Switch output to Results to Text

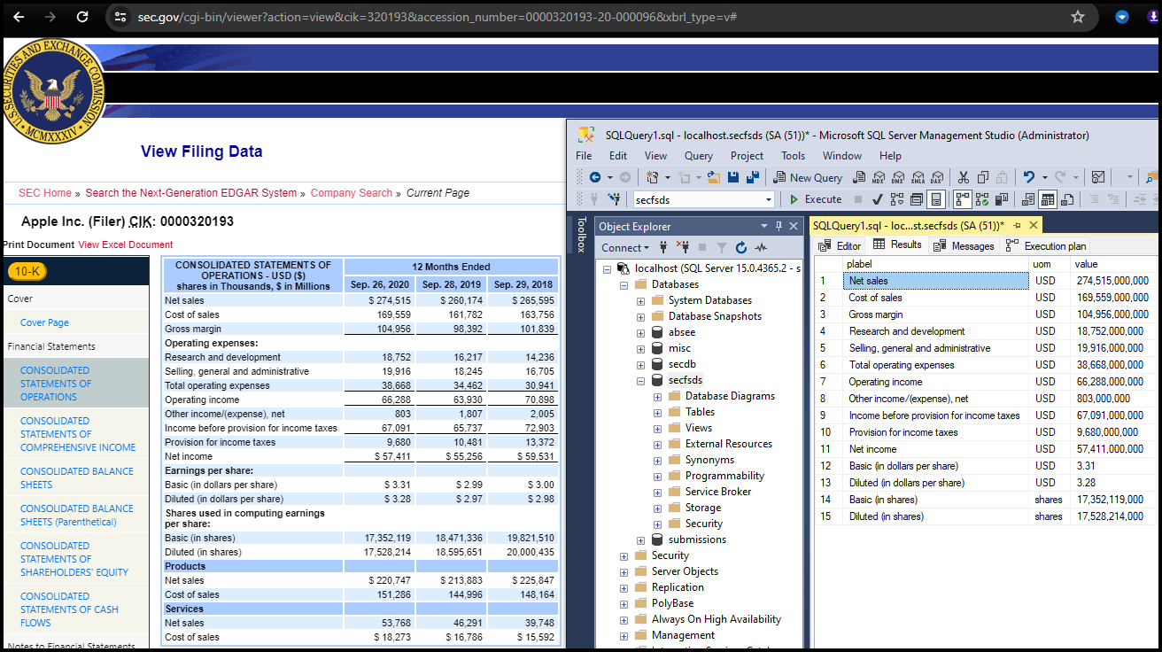pyautogui.click(x=1028, y=198)
